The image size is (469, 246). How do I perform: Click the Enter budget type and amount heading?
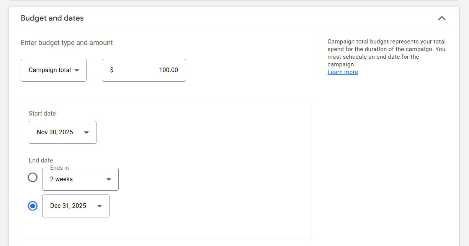[x=67, y=43]
